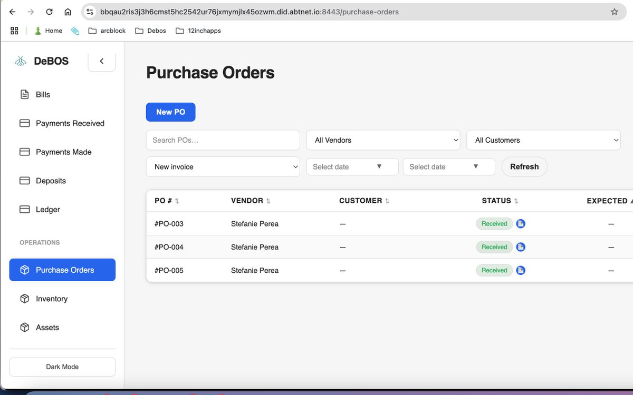Toggle Dark Mode

click(x=62, y=367)
